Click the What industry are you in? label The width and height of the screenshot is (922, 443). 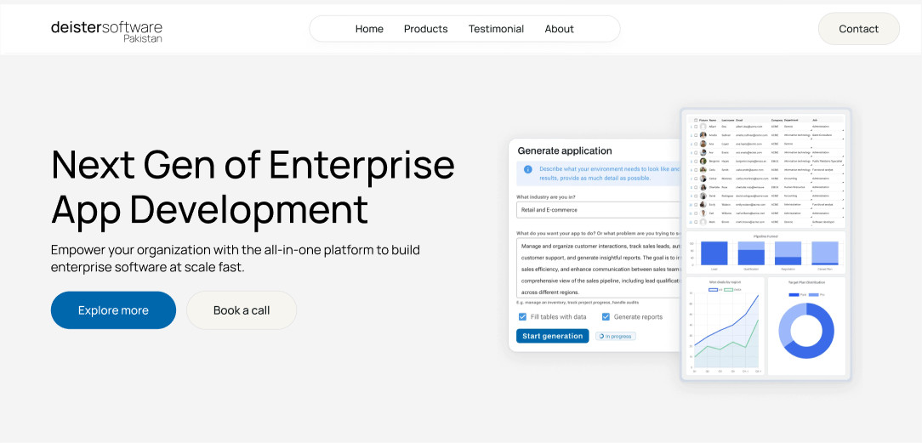[547, 196]
